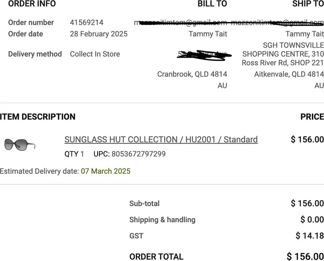Image resolution: width=324 pixels, height=261 pixels.
Task: Click the UPC number 8053672797299
Action: [x=138, y=154]
